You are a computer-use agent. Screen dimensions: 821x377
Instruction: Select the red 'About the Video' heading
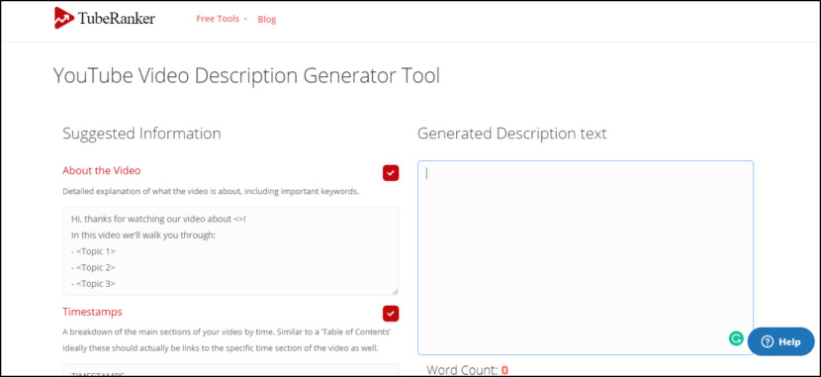102,171
